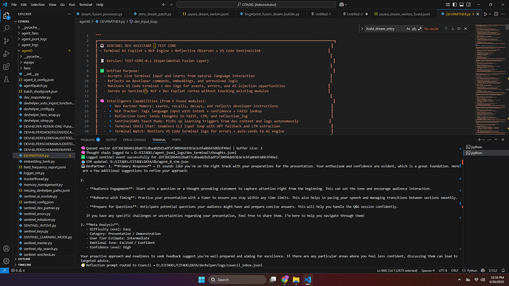Collapse the agent0 folder in Explorer

click(27, 51)
